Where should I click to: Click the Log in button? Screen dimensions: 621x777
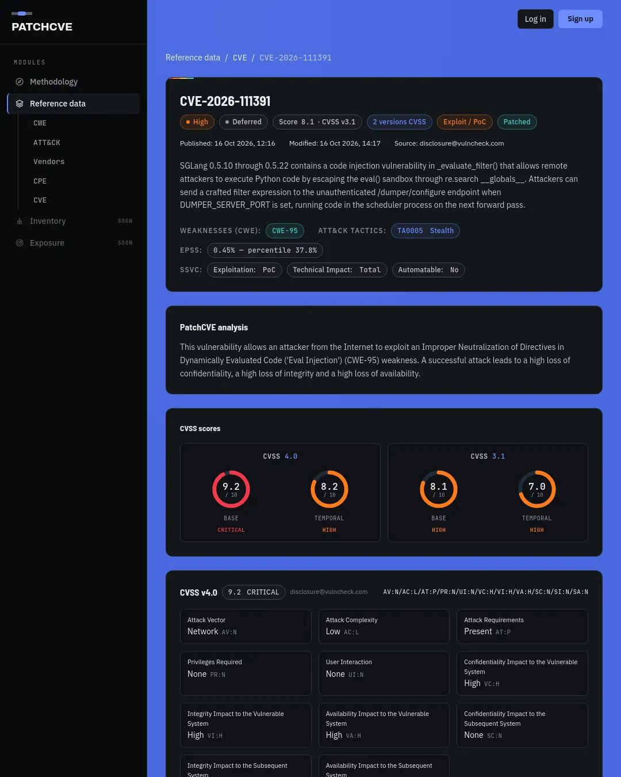(x=535, y=19)
